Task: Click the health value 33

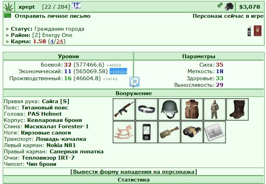Action: 220,78
